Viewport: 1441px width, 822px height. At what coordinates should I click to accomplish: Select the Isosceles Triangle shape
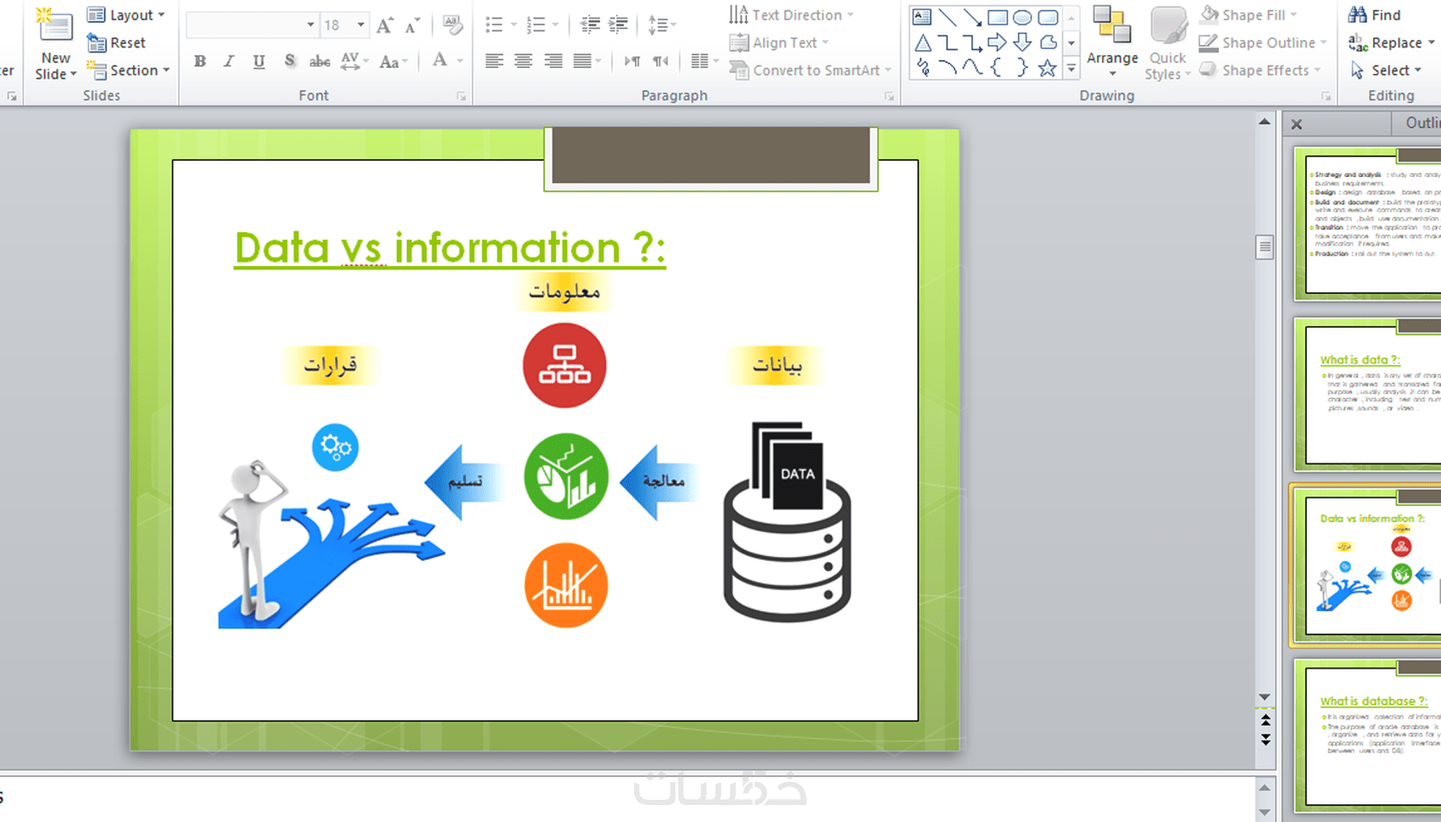[x=922, y=42]
